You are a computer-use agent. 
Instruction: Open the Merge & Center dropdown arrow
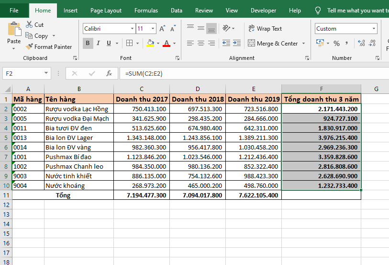[302, 44]
